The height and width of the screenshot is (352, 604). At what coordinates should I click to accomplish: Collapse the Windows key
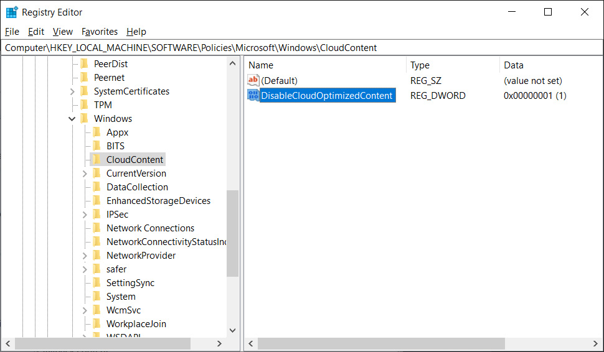click(x=72, y=119)
